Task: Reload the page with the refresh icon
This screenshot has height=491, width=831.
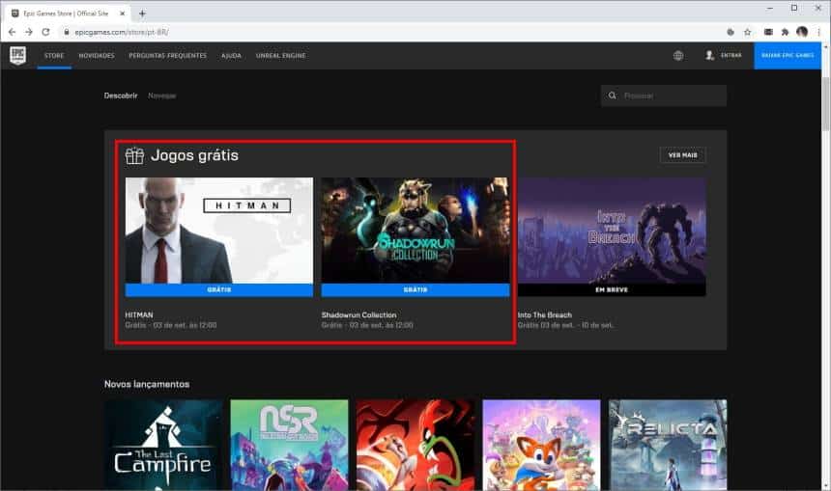Action: click(x=46, y=32)
